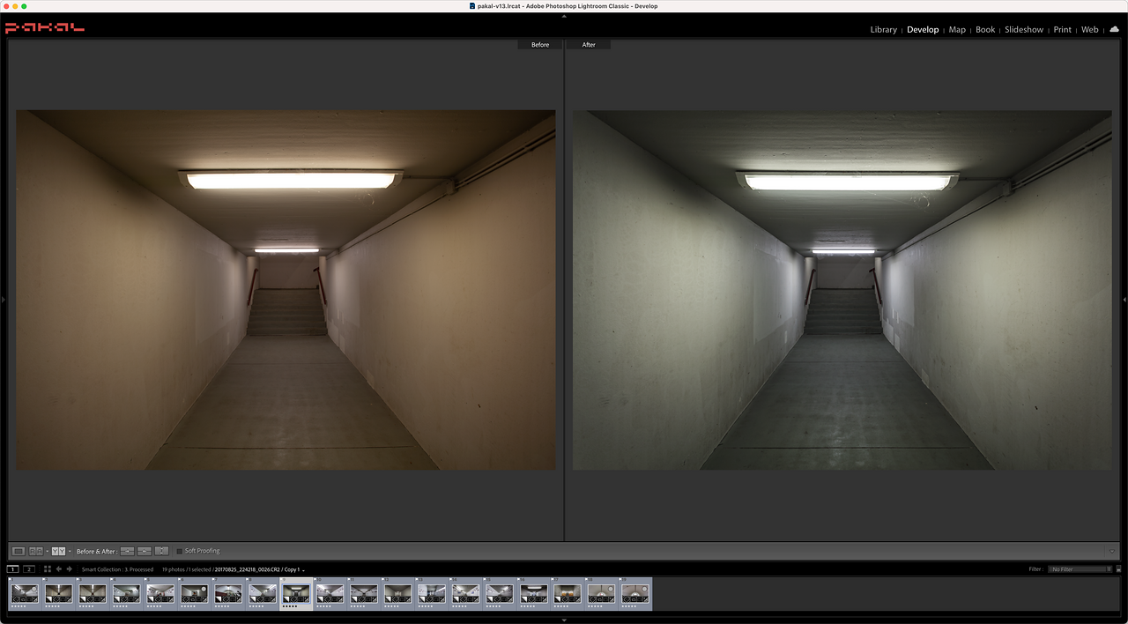The image size is (1128, 624).
Task: Open toolbar content dropdown triangle at right
Action: [1111, 551]
